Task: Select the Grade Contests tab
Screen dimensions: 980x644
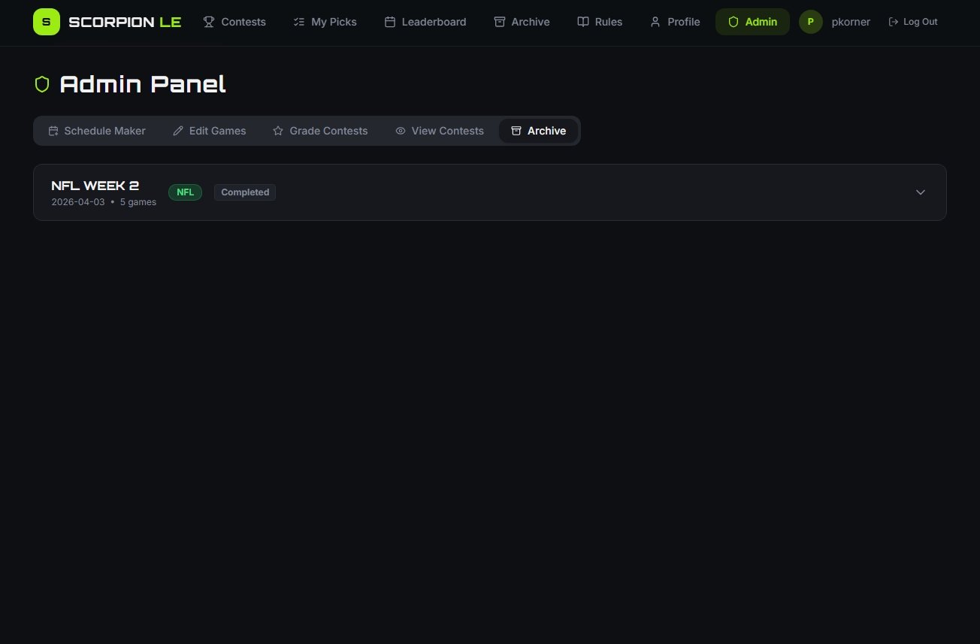Action: [320, 131]
